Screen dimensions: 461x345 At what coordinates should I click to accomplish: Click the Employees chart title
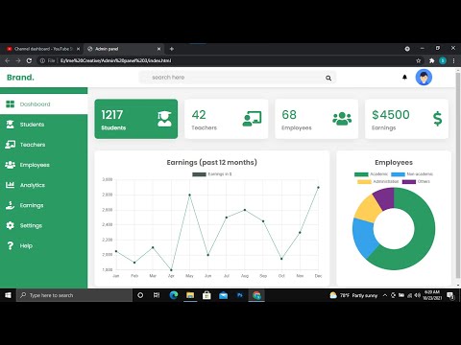pyautogui.click(x=394, y=162)
